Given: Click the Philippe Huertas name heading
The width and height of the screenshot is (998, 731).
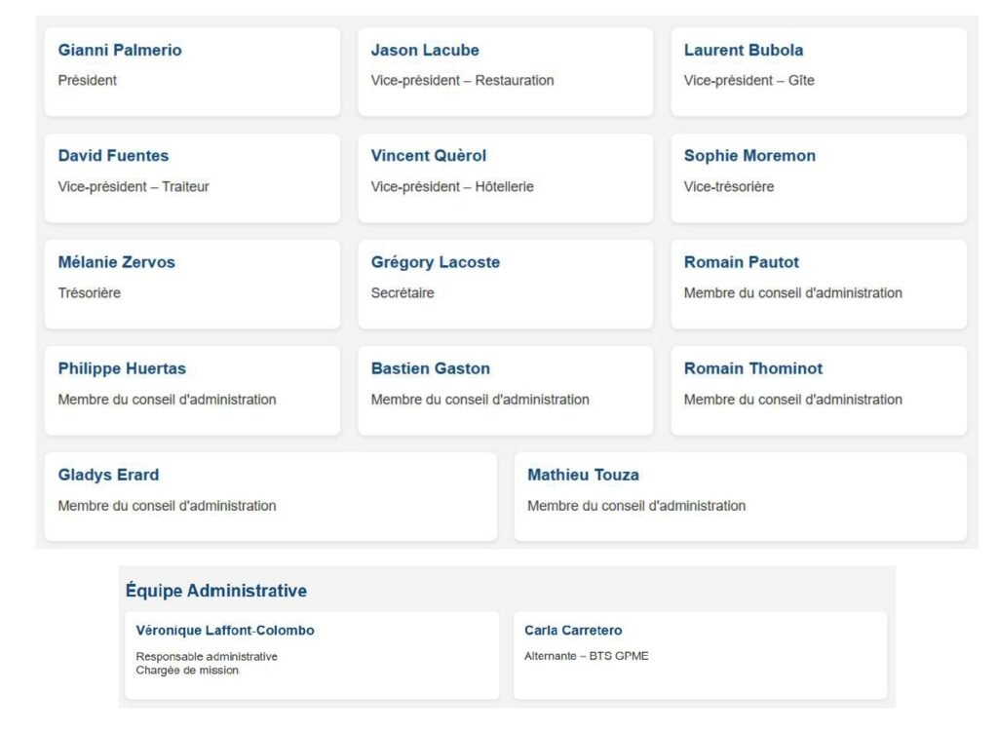Looking at the screenshot, I should pos(122,368).
